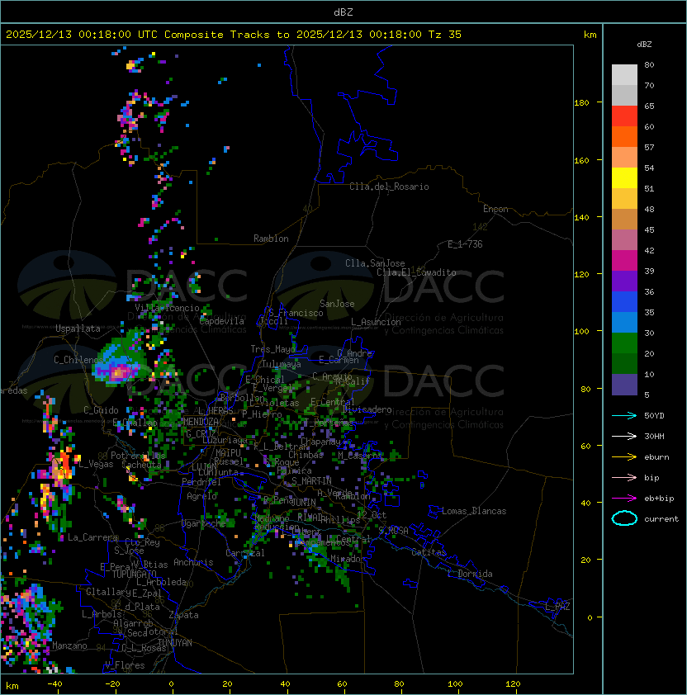
Task: Select the yellow 51-54 dBZ legend swatch
Action: 624,178
